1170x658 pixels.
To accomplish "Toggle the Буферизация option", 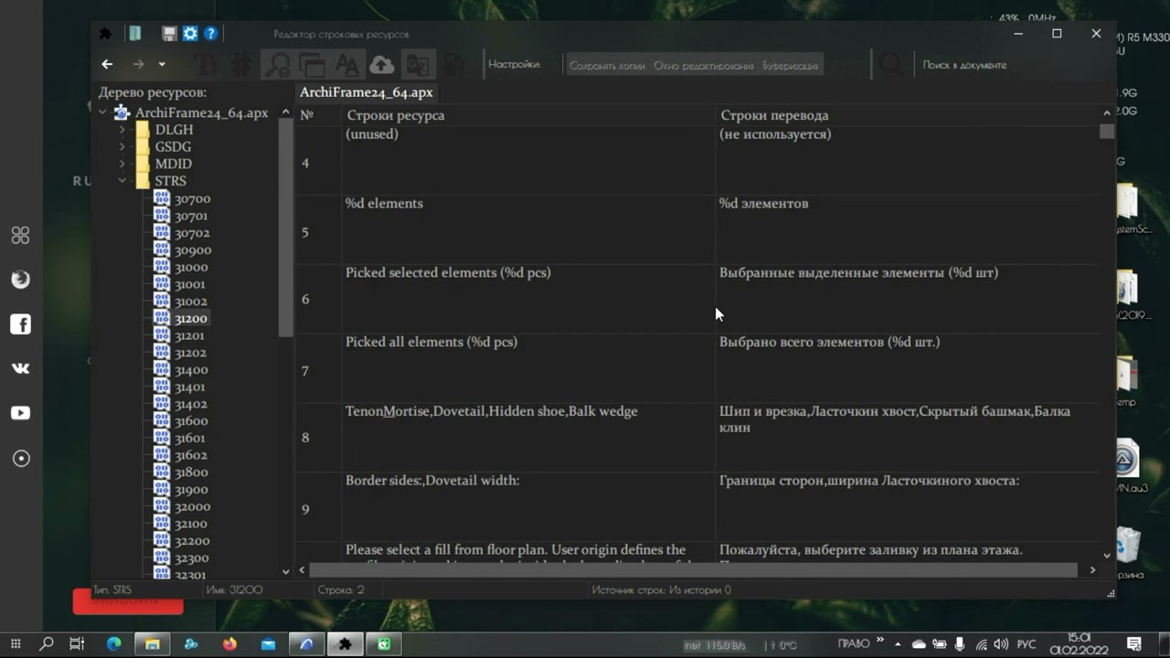I will coord(791,66).
